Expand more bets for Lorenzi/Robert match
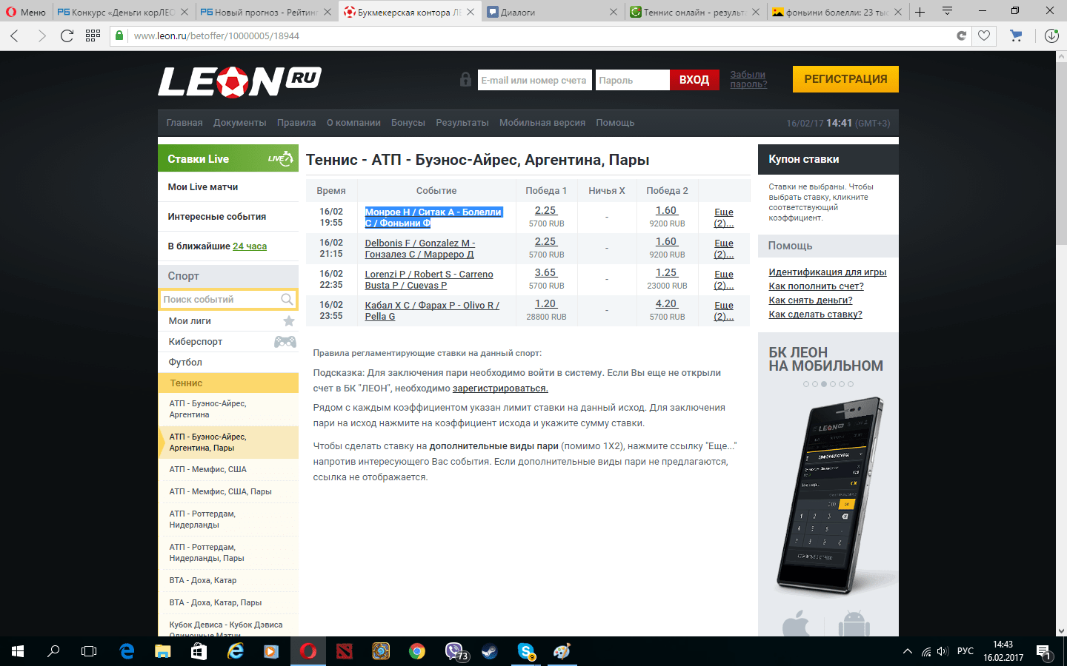 [724, 280]
